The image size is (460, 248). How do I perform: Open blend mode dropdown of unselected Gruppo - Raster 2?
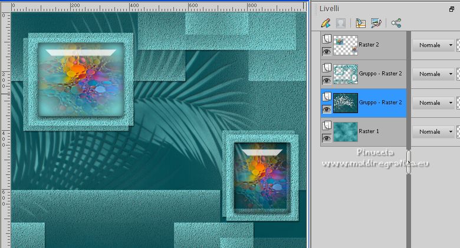click(433, 74)
